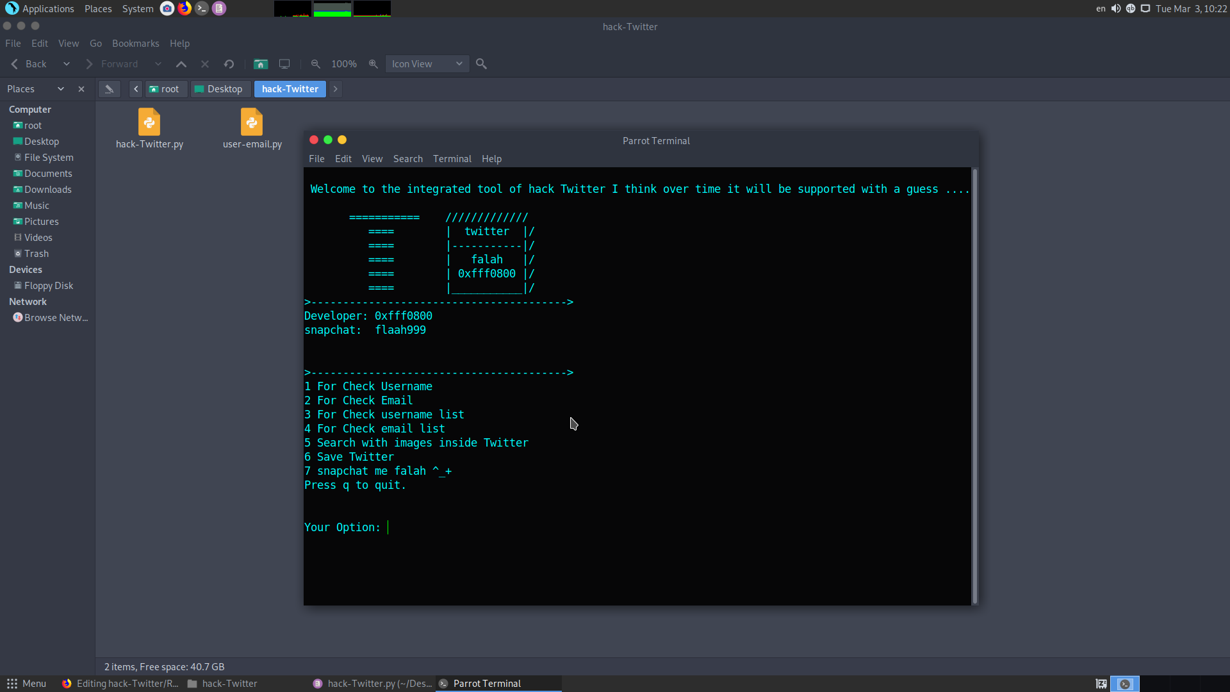Open the Bookmarks menu
The height and width of the screenshot is (692, 1230).
coord(135,44)
